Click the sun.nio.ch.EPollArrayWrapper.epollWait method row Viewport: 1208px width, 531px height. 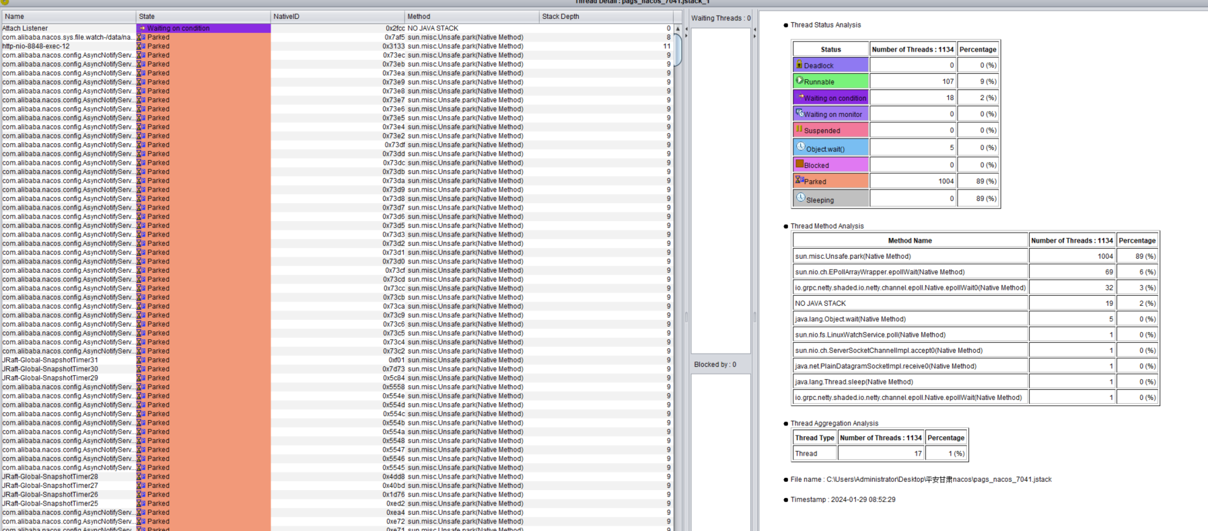975,272
